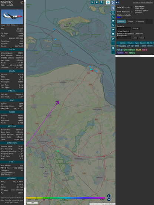
Task: Zoom in with the plus button
Action: tap(109, 196)
